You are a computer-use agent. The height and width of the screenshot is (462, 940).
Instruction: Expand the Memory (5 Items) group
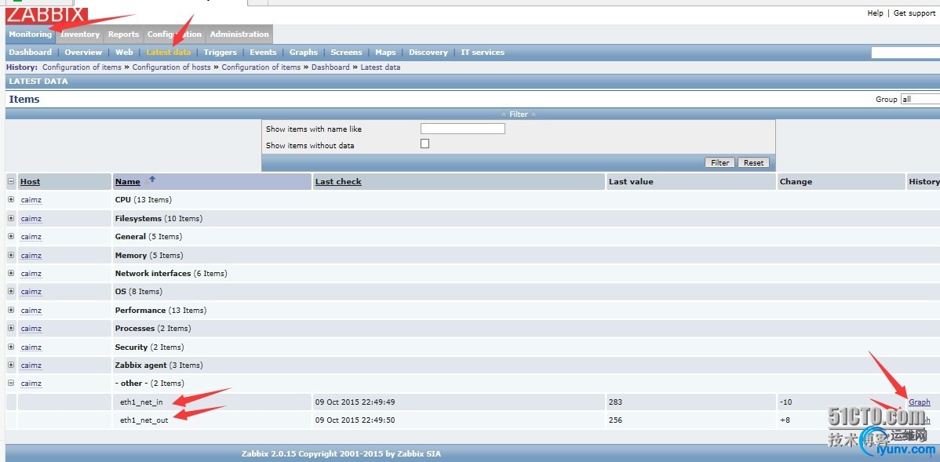click(x=11, y=255)
